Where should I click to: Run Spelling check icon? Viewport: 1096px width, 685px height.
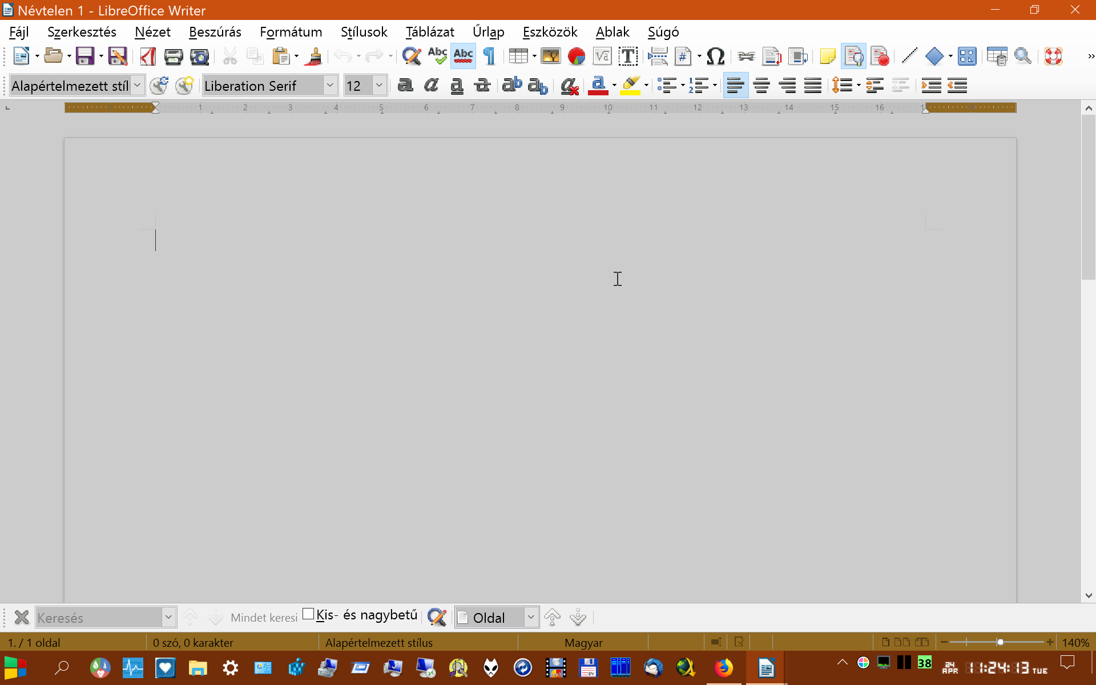point(437,56)
